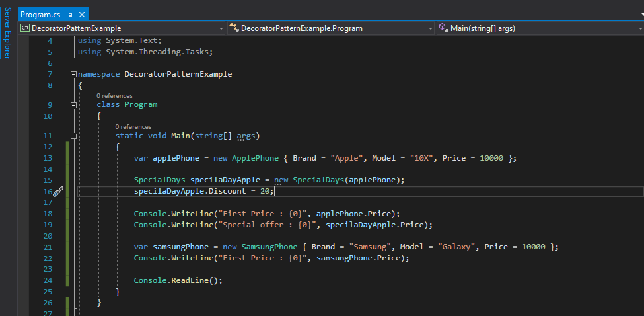Open the Server Explorer side panel
Screen dimensions: 644x316
(7, 33)
